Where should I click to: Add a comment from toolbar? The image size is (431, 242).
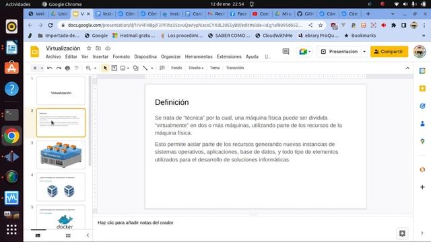point(162,68)
